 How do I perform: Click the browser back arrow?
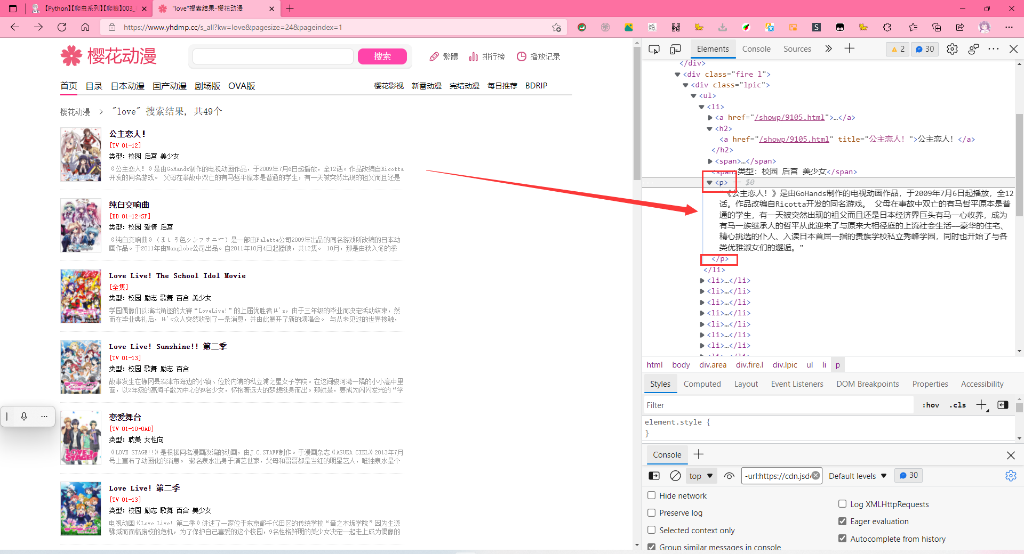point(15,27)
